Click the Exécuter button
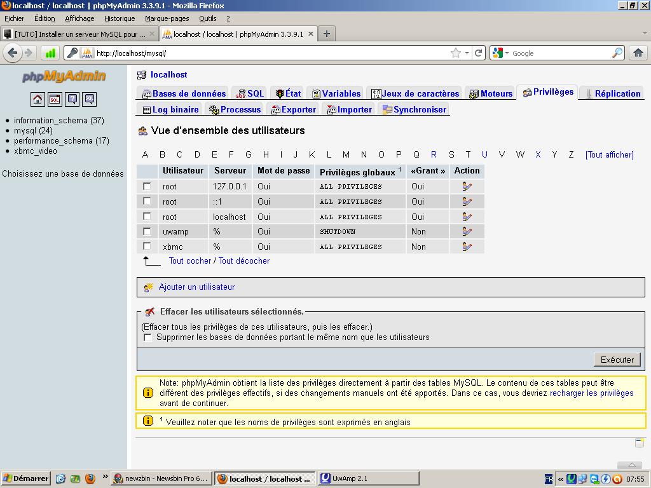Viewport: 651px width, 488px height. [617, 360]
